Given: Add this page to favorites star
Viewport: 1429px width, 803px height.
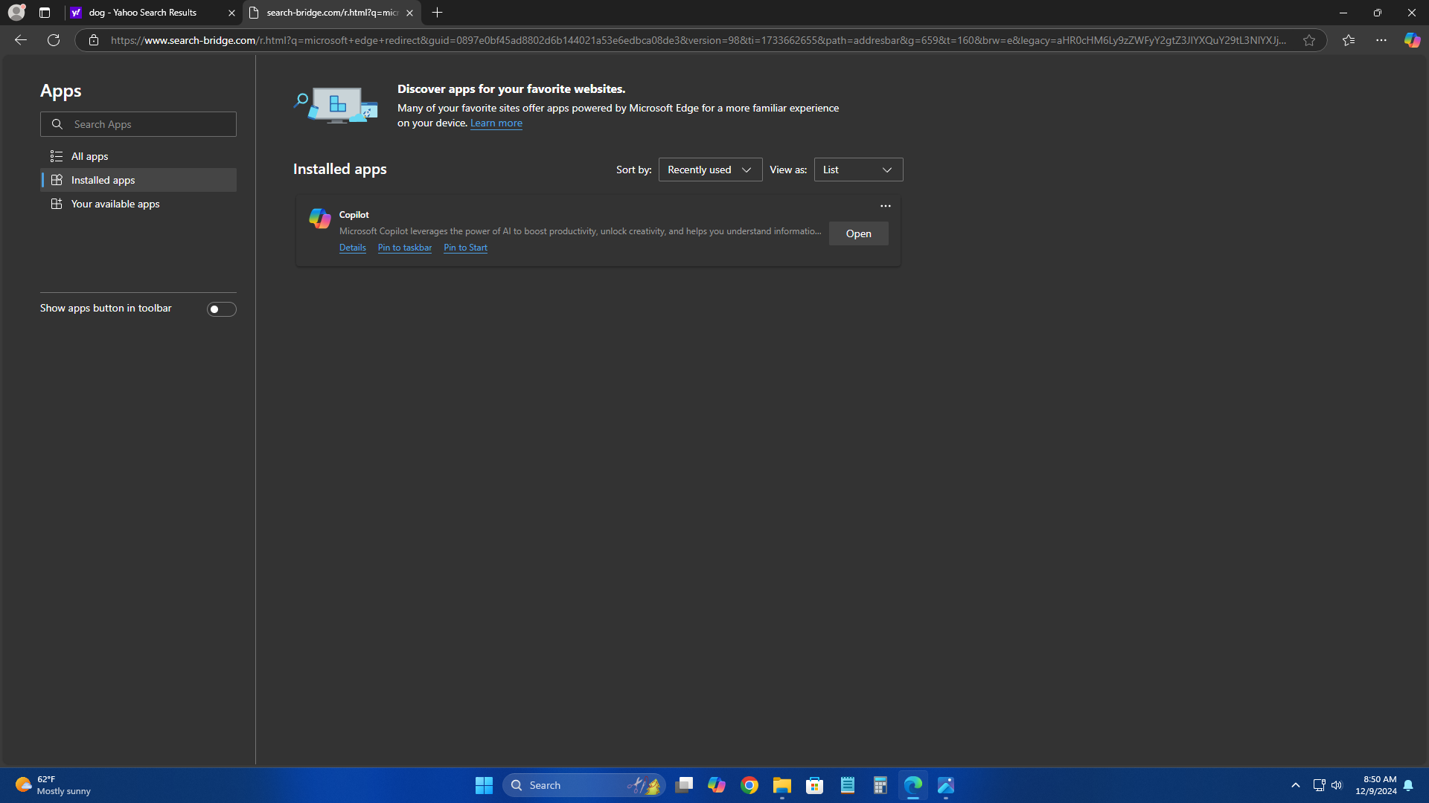Looking at the screenshot, I should click(1309, 40).
